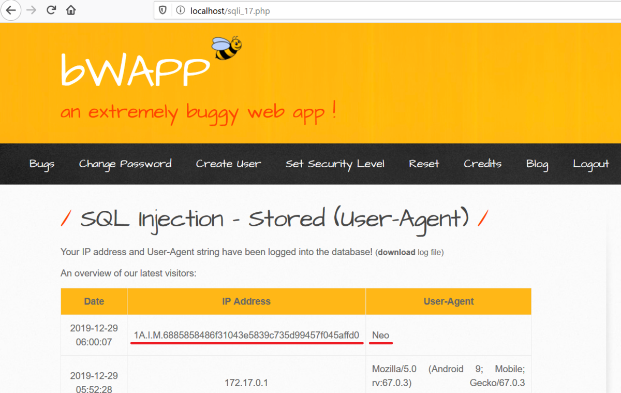Open the Bugs menu item
621x393 pixels.
click(x=42, y=164)
